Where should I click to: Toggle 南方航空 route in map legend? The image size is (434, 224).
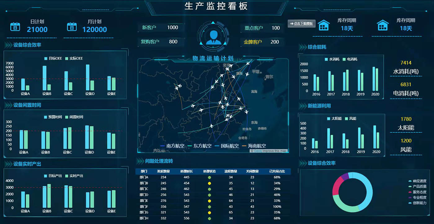click(x=172, y=146)
